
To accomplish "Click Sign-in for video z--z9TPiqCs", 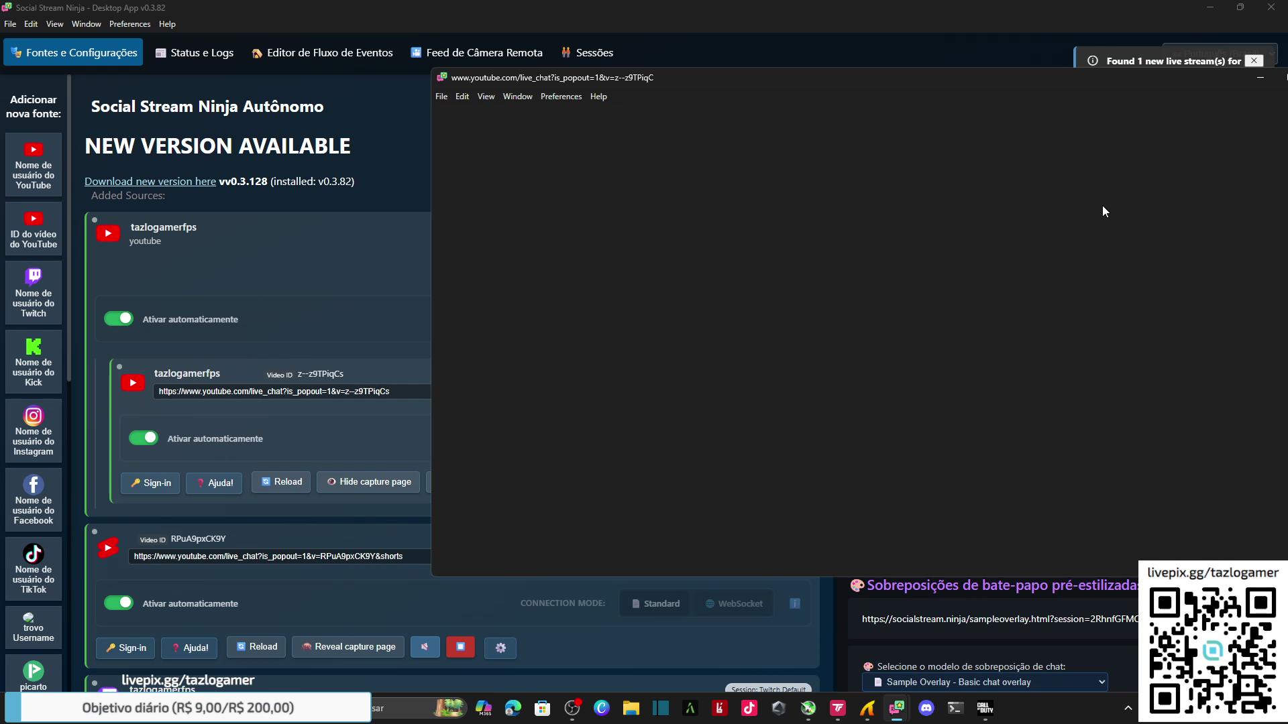I will (150, 483).
